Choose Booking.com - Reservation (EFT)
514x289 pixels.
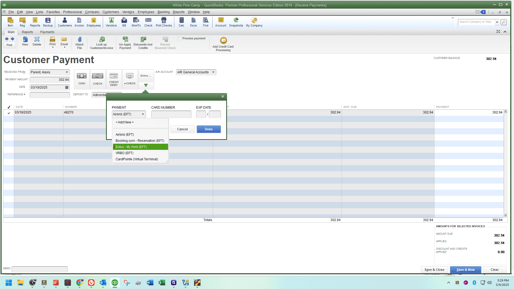[140, 141]
